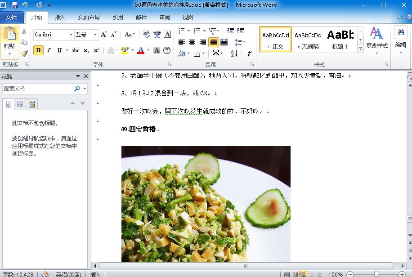Expand numbering list options arrow
The image size is (412, 277).
204,31
